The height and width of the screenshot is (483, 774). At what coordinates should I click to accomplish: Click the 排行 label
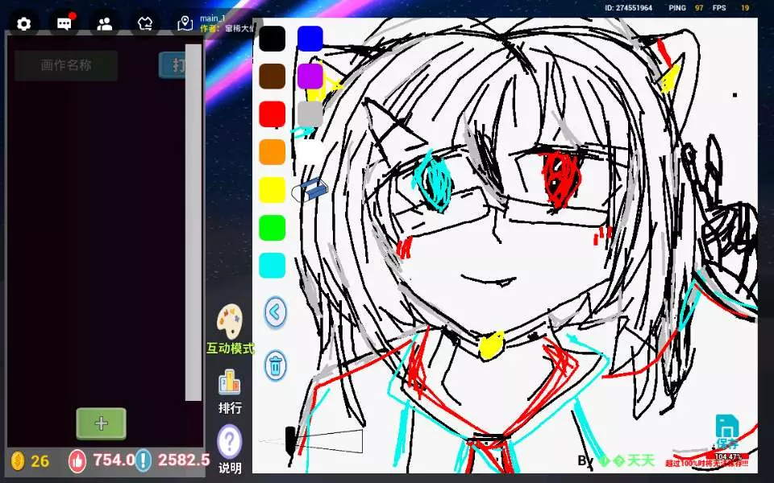click(x=230, y=408)
